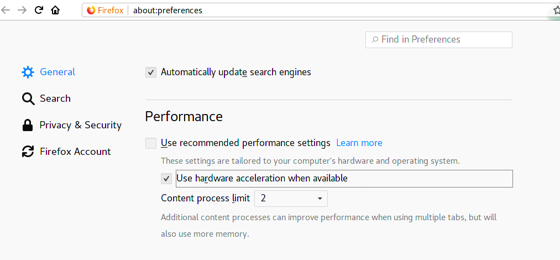Click the Firefox Account sync icon
The height and width of the screenshot is (260, 560).
[28, 152]
